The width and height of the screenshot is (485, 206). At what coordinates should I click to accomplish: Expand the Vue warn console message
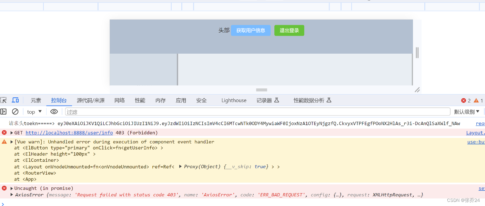pyautogui.click(x=11, y=141)
